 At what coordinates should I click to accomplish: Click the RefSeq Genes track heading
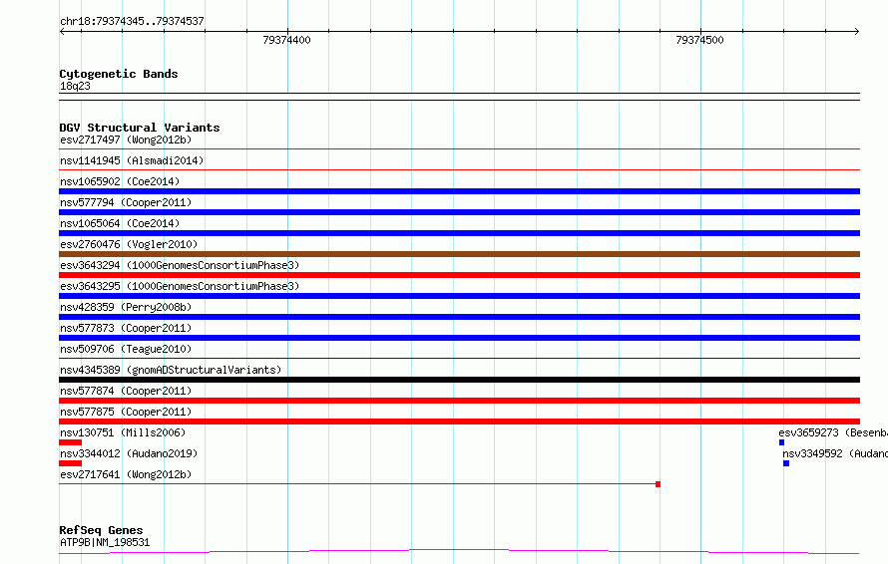click(x=101, y=530)
